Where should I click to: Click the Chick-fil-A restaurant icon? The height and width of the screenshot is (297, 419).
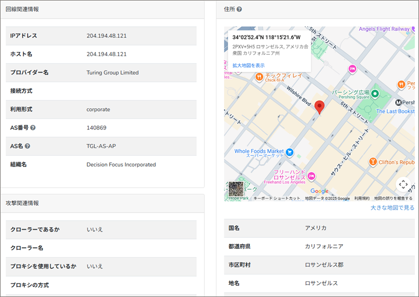click(x=259, y=77)
